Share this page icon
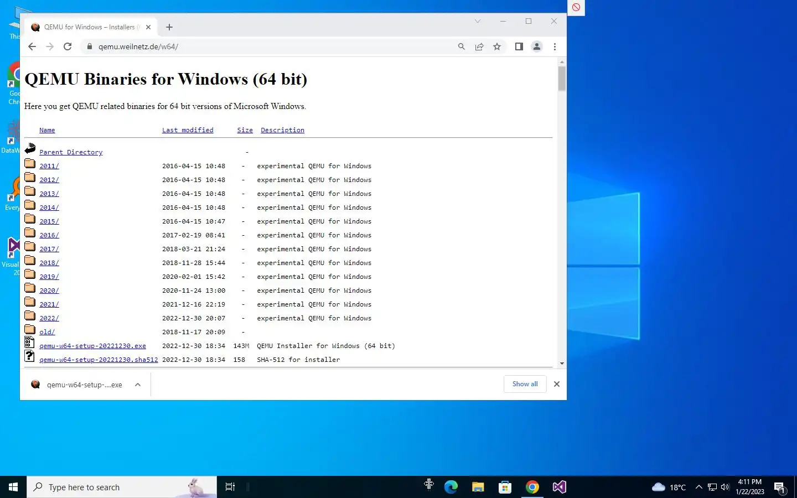797x498 pixels. click(x=479, y=46)
